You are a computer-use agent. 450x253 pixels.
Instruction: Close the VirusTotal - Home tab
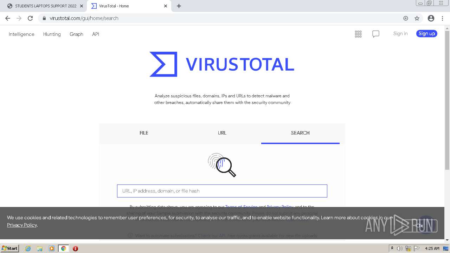pos(166,6)
